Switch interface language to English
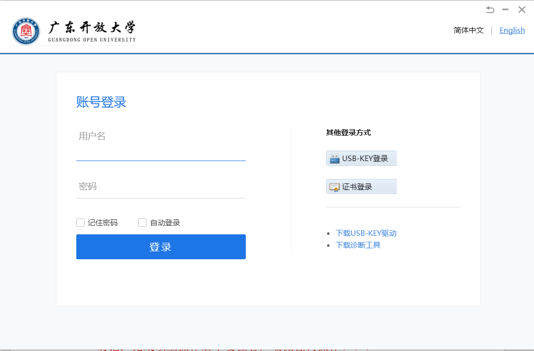 [x=512, y=30]
